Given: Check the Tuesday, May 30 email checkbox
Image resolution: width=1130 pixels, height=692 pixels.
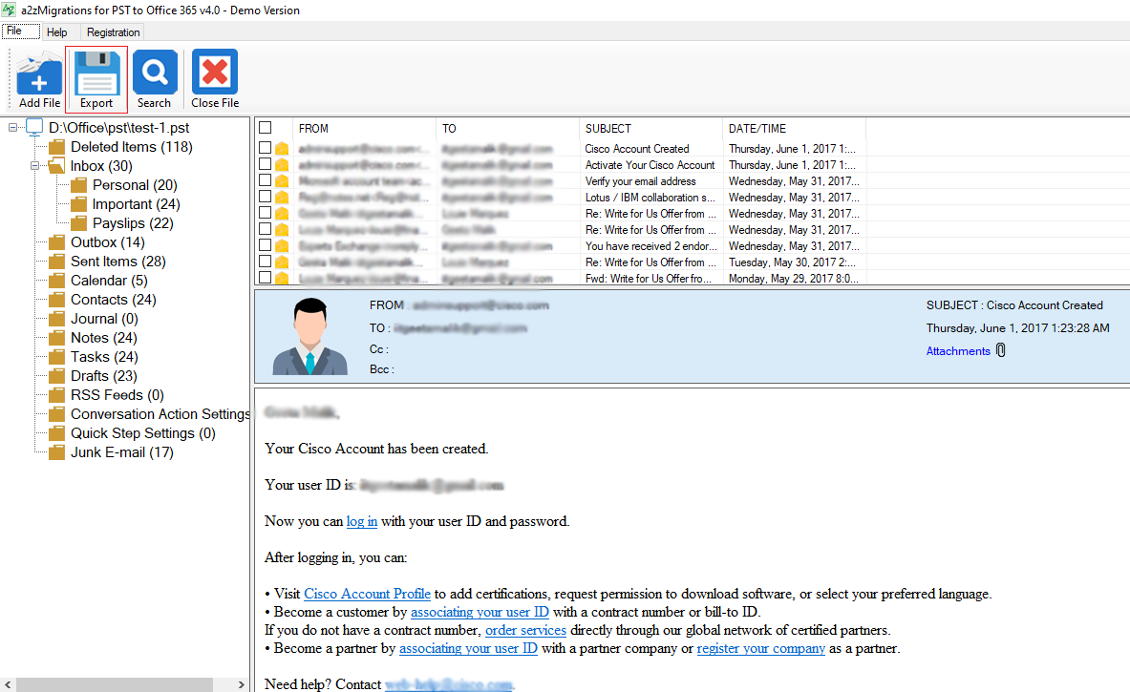Looking at the screenshot, I should coord(266,262).
